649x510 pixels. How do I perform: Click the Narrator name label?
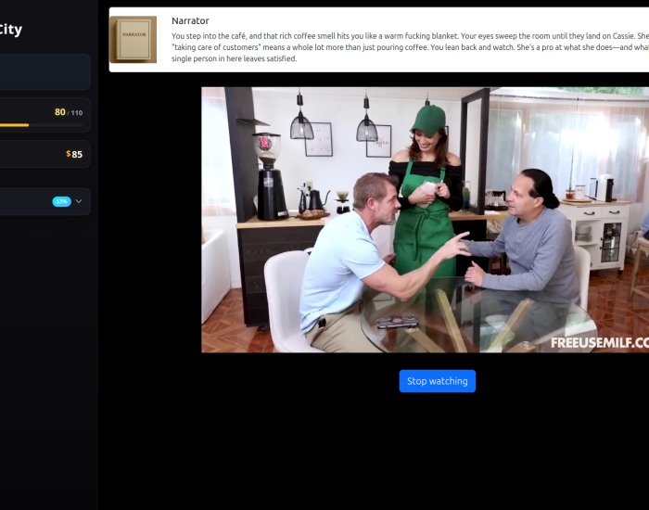[190, 20]
